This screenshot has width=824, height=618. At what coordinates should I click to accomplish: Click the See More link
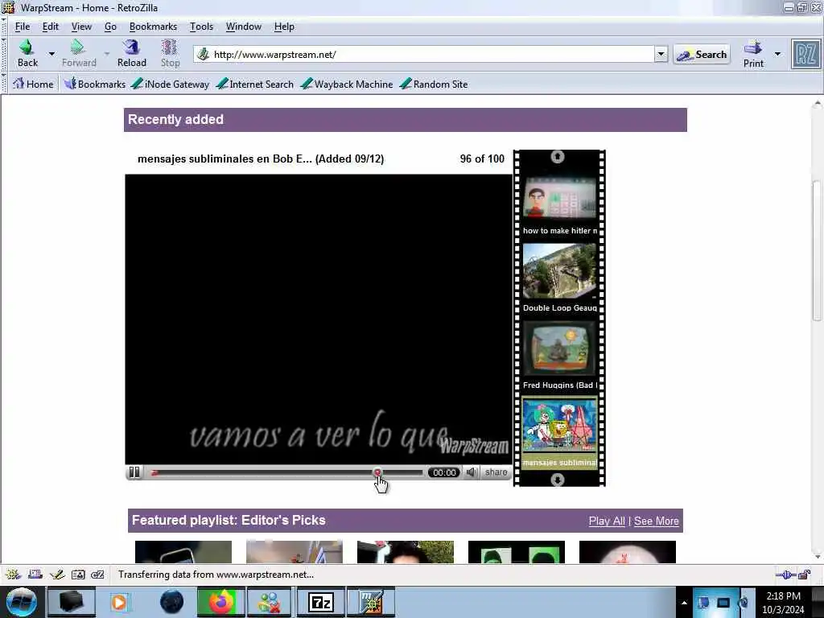pyautogui.click(x=657, y=521)
